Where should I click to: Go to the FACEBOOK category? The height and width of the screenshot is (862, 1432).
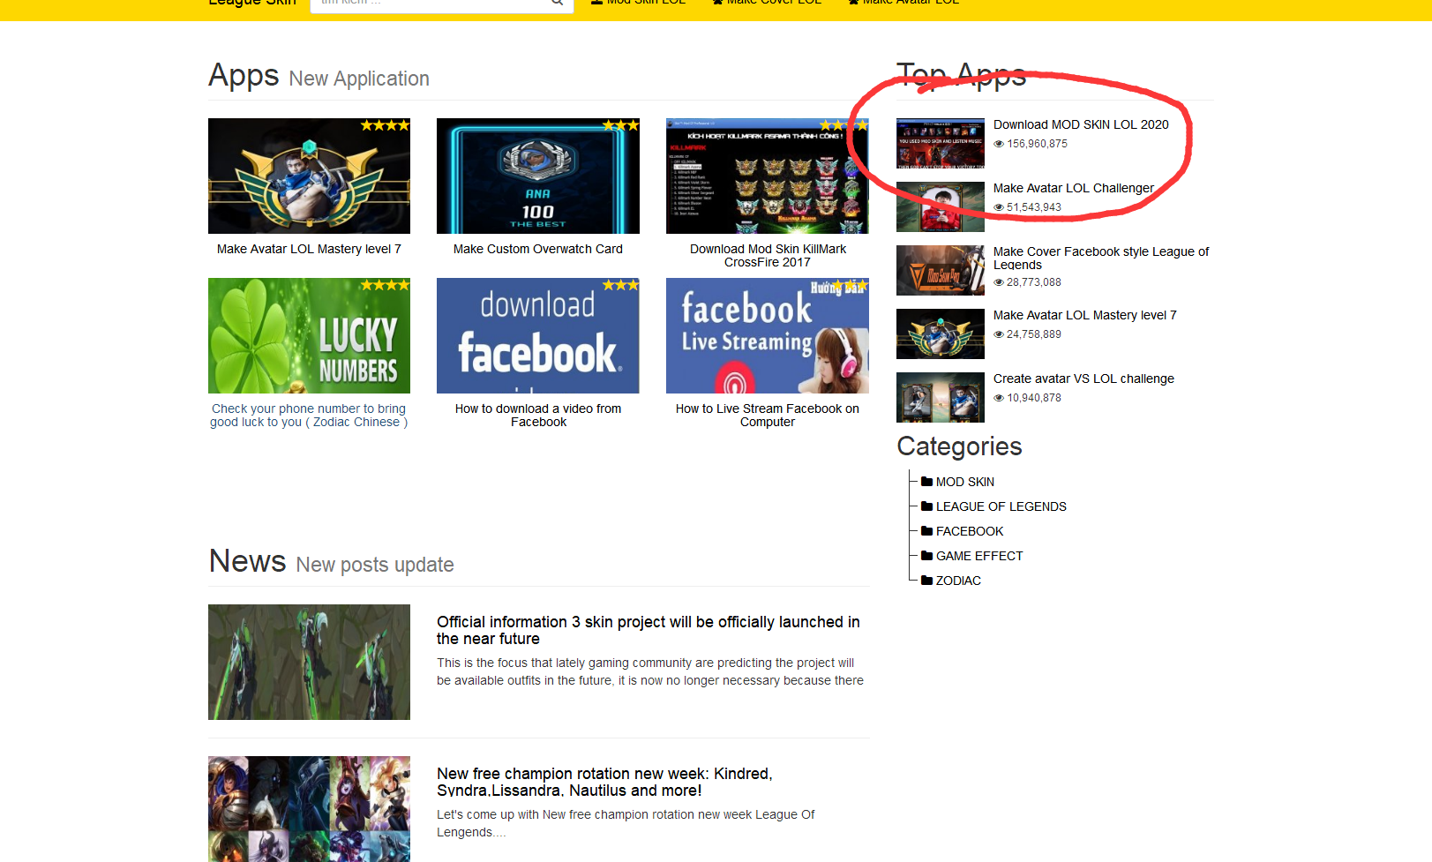click(970, 531)
